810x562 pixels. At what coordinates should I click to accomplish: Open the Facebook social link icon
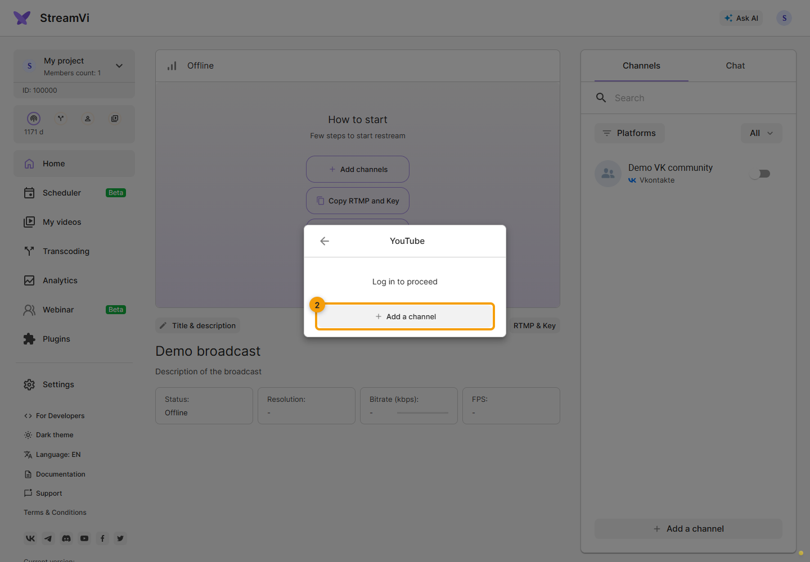click(x=102, y=538)
